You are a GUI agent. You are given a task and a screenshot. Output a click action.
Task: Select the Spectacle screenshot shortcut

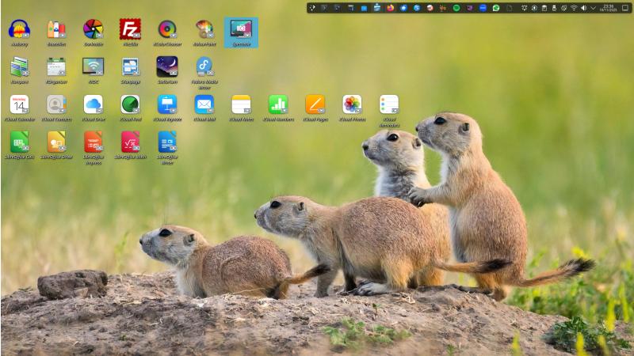241,30
